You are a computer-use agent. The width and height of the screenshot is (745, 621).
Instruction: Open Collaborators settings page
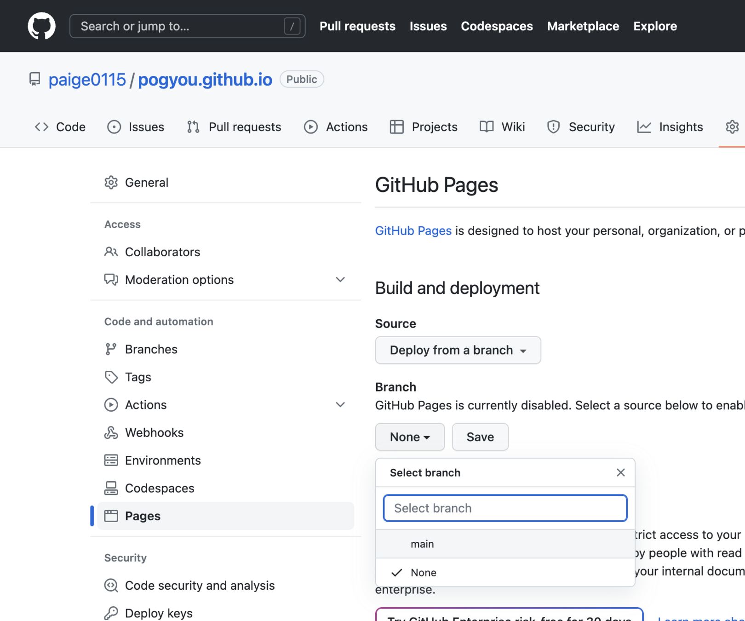225,252
